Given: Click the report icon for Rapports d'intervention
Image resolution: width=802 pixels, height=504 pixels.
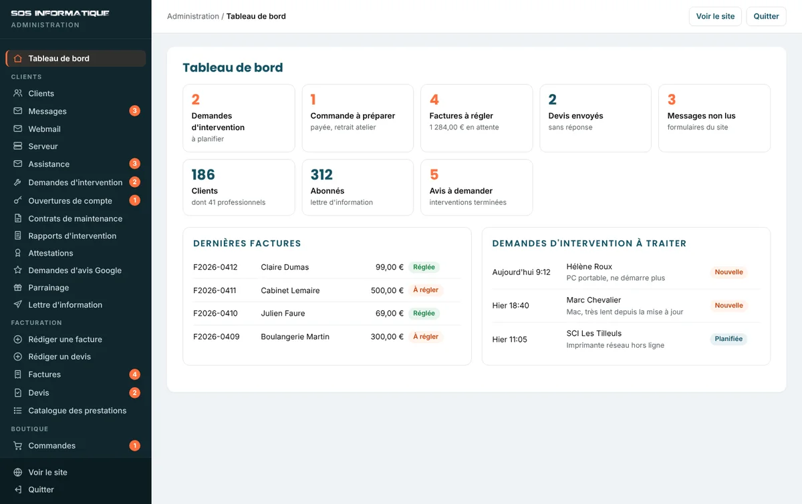Looking at the screenshot, I should click(x=18, y=236).
